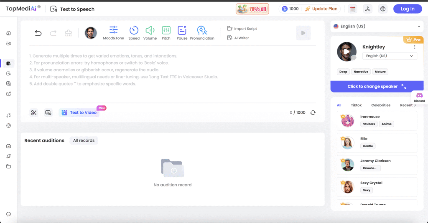
Task: Select the Ellie voice
Action: pyautogui.click(x=377, y=143)
